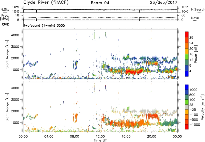Click the velocity colorbar gray segment between 25 and -25
205x142 pixels.
point(187,107)
